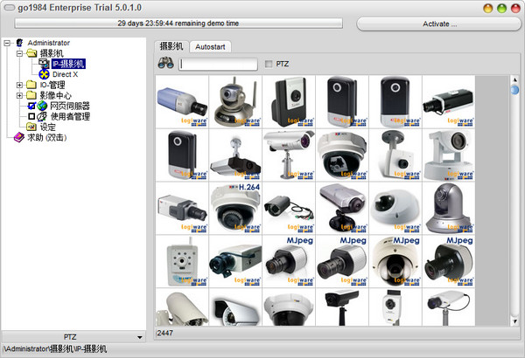The image size is (525, 358).
Task: Click the camera list scrollbar handle
Action: 514,88
